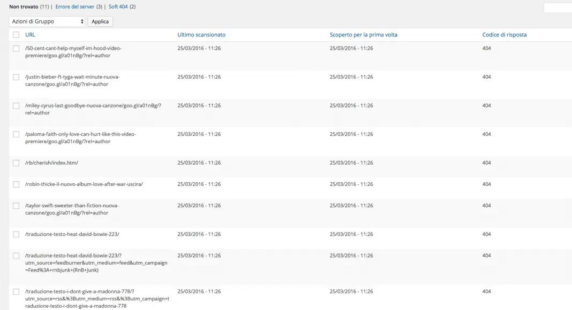Check the taylor-swift-sweeter-than-fiction row checkbox
This screenshot has width=572, height=310.
[x=16, y=206]
